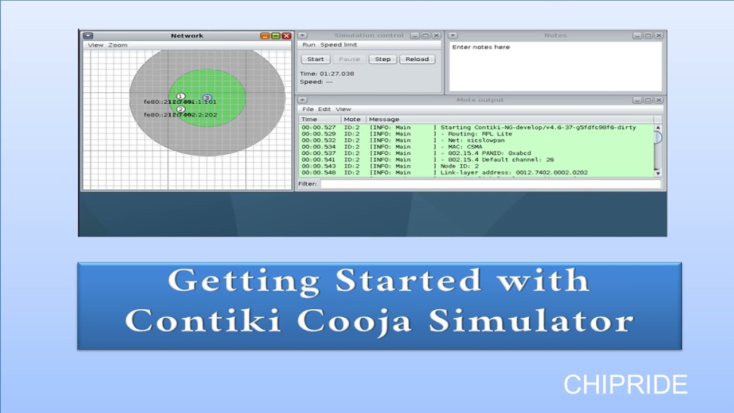Click into the Notes text area
Image resolution: width=734 pixels, height=413 pixels.
pos(555,66)
